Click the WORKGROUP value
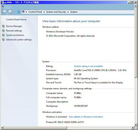 click(81, 106)
